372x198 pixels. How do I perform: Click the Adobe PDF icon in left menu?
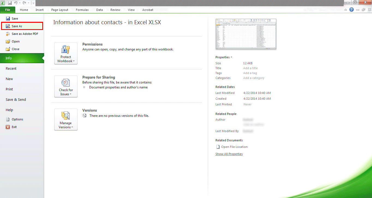(8, 34)
